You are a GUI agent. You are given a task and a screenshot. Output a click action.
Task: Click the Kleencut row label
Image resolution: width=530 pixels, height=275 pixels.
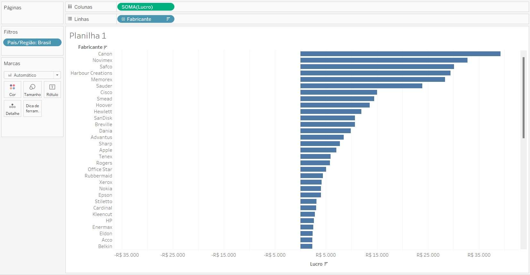[x=102, y=214]
